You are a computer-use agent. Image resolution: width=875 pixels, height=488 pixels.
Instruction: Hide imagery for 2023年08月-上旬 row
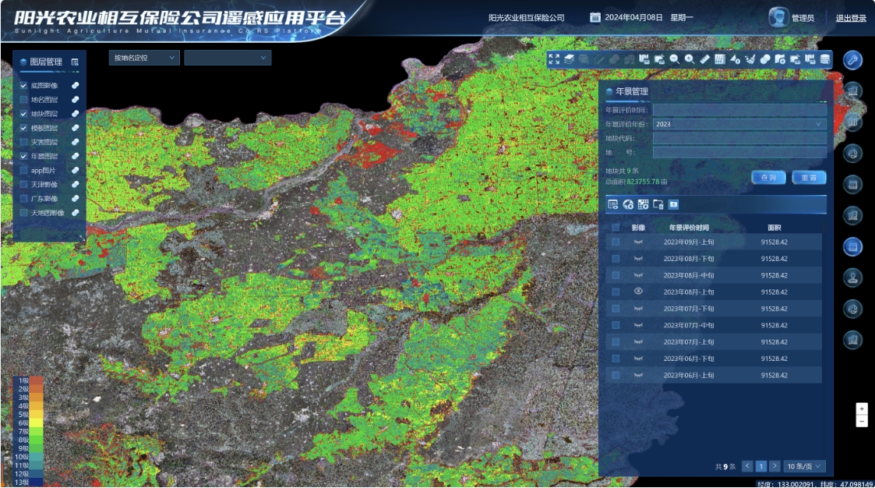pyautogui.click(x=638, y=292)
